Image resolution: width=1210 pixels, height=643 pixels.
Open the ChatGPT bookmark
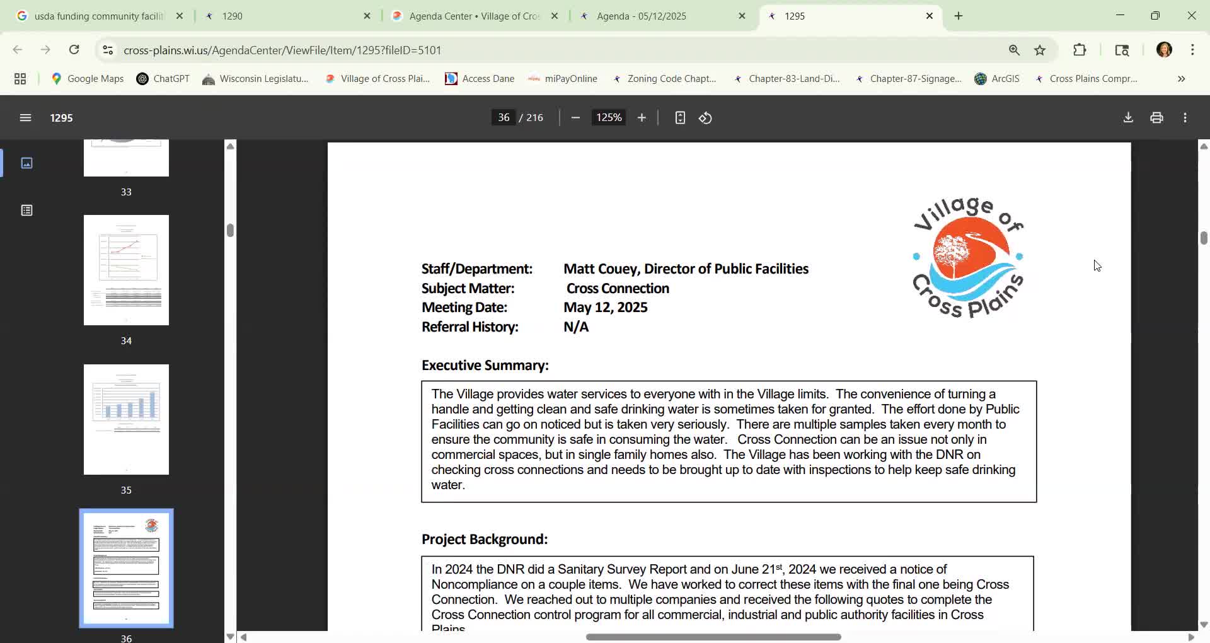[x=163, y=79]
